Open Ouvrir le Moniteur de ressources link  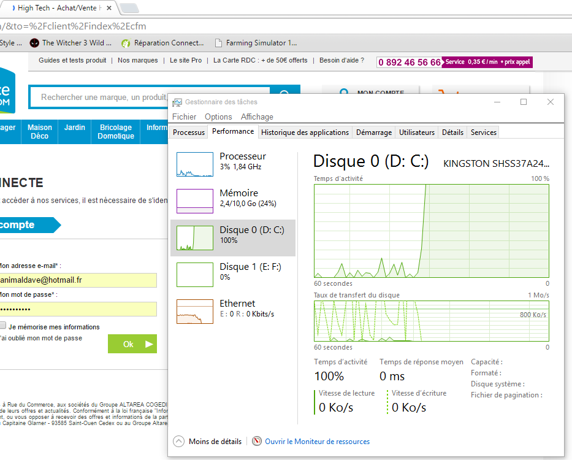tap(318, 442)
